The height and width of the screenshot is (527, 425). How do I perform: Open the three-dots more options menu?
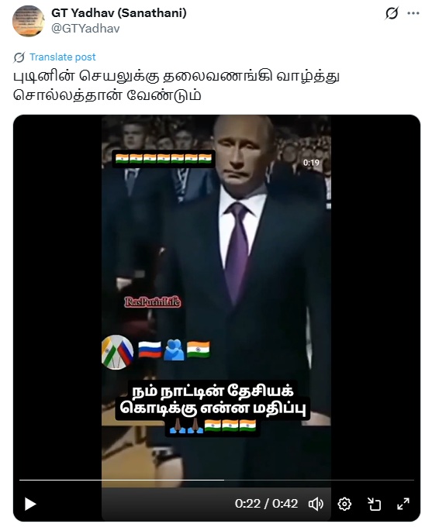tap(413, 13)
